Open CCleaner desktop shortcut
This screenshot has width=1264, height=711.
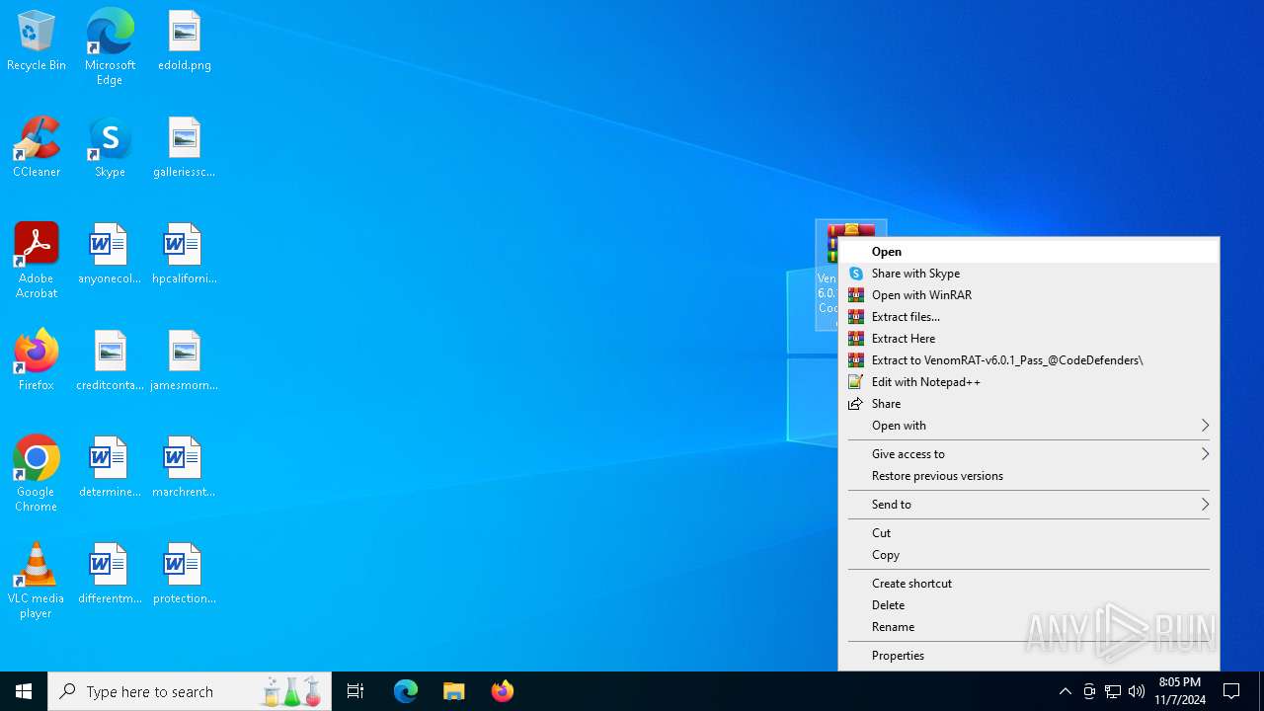[x=37, y=148]
